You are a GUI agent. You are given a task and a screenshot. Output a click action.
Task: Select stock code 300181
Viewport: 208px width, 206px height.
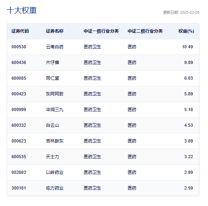(19, 188)
